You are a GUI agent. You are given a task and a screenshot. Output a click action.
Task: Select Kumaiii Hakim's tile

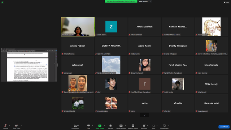pyautogui.click(x=111, y=103)
